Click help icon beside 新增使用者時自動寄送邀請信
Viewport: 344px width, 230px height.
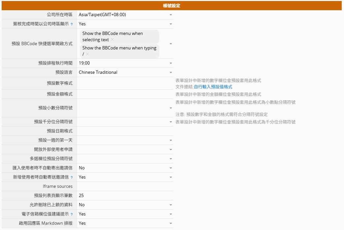click(x=72, y=177)
